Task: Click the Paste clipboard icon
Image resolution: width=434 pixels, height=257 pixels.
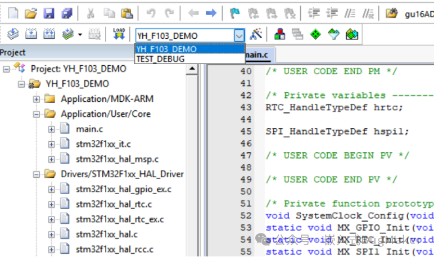Action: [x=128, y=12]
